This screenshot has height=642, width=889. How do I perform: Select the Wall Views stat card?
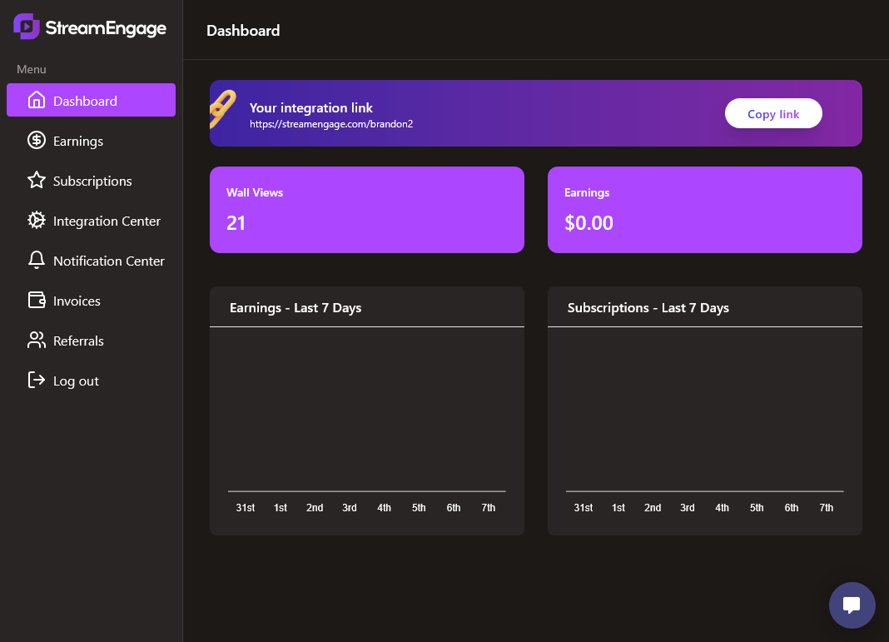click(x=366, y=210)
